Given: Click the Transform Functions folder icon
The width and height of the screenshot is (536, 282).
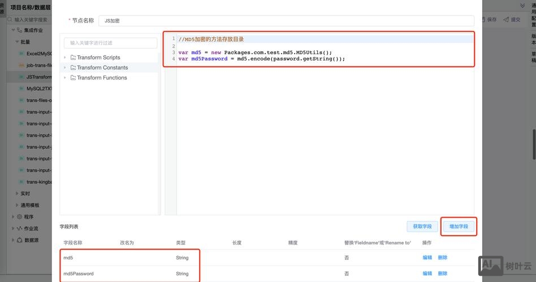Looking at the screenshot, I should (x=73, y=78).
